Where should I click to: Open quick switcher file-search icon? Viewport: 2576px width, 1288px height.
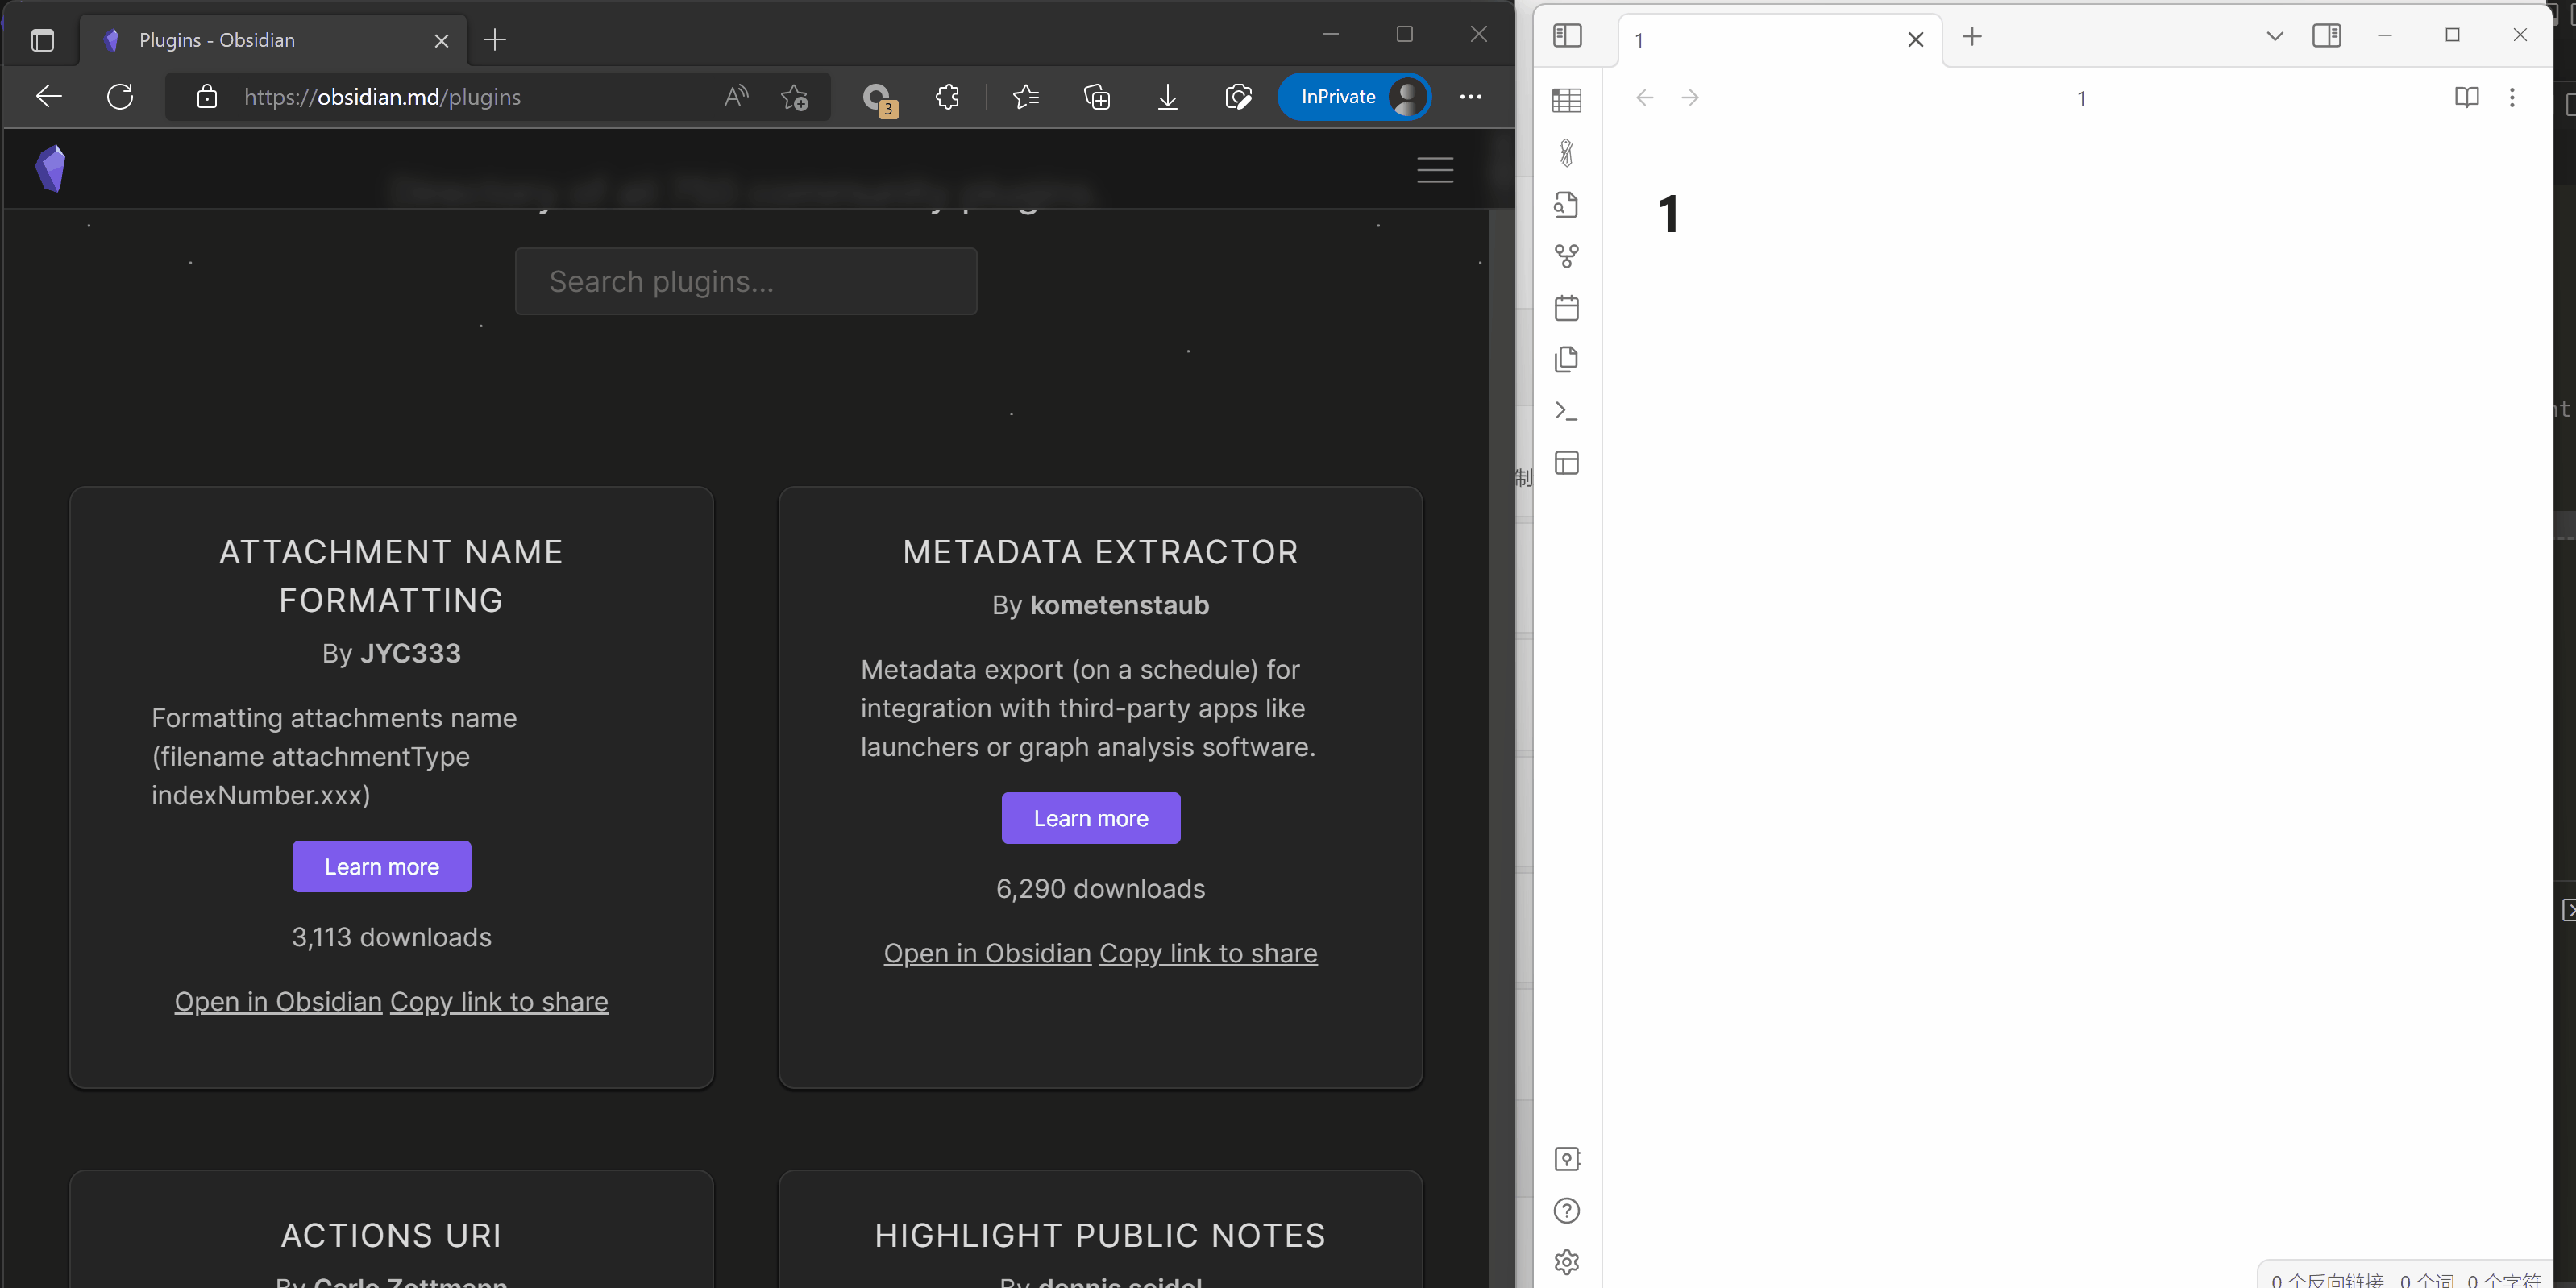[1566, 204]
